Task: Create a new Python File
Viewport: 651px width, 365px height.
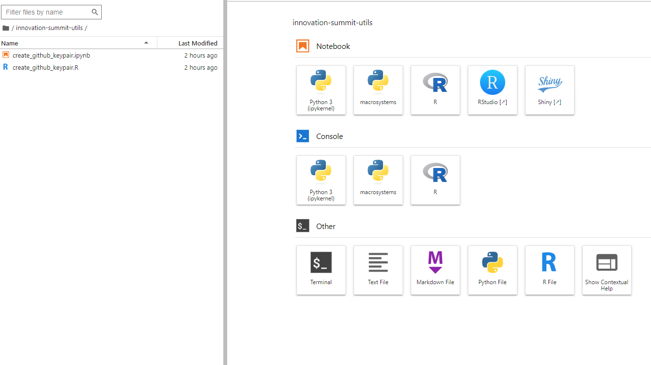Action: [493, 270]
